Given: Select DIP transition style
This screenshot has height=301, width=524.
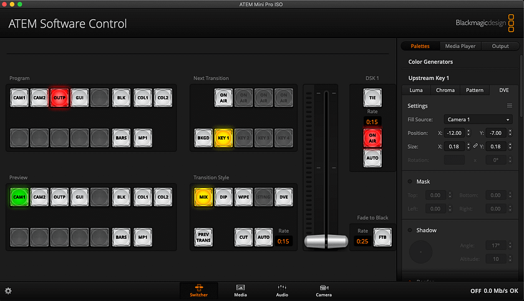Looking at the screenshot, I should (x=223, y=197).
